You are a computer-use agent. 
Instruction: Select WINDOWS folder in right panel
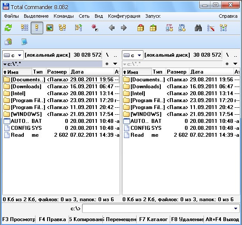[x=181, y=114]
